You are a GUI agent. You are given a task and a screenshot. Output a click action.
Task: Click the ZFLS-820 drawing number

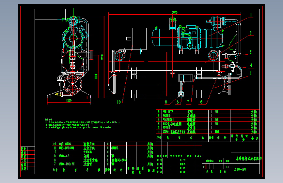(x=240, y=169)
